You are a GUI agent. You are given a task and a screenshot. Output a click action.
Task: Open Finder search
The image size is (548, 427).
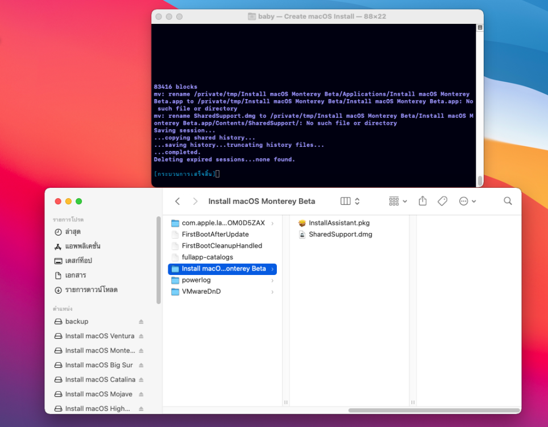click(508, 201)
